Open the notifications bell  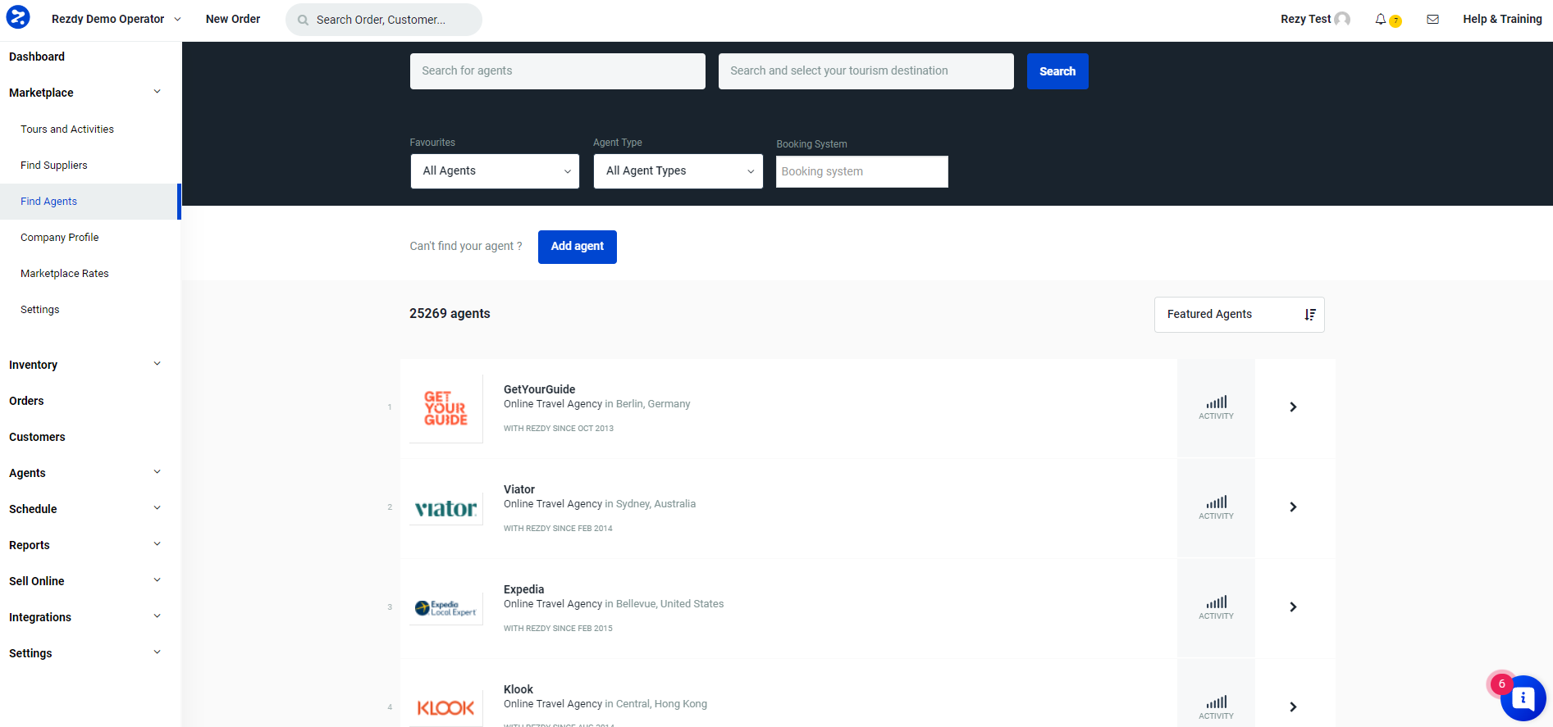pos(1381,19)
